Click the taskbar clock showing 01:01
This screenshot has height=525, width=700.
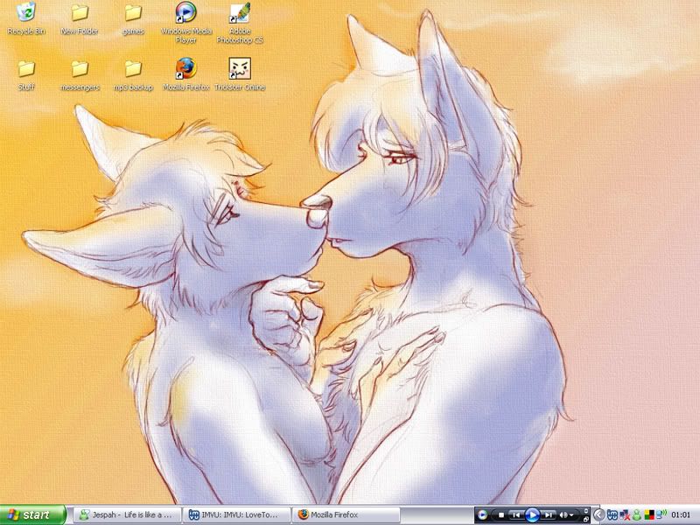pos(681,515)
